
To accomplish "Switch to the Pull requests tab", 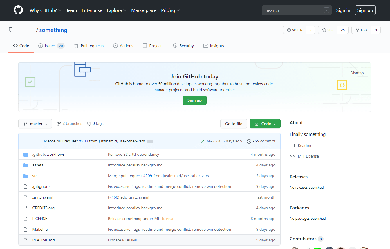I will pos(89,46).
